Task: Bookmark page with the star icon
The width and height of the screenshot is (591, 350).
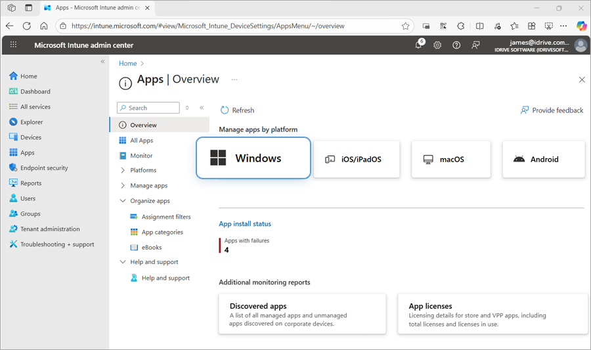Action: (406, 26)
